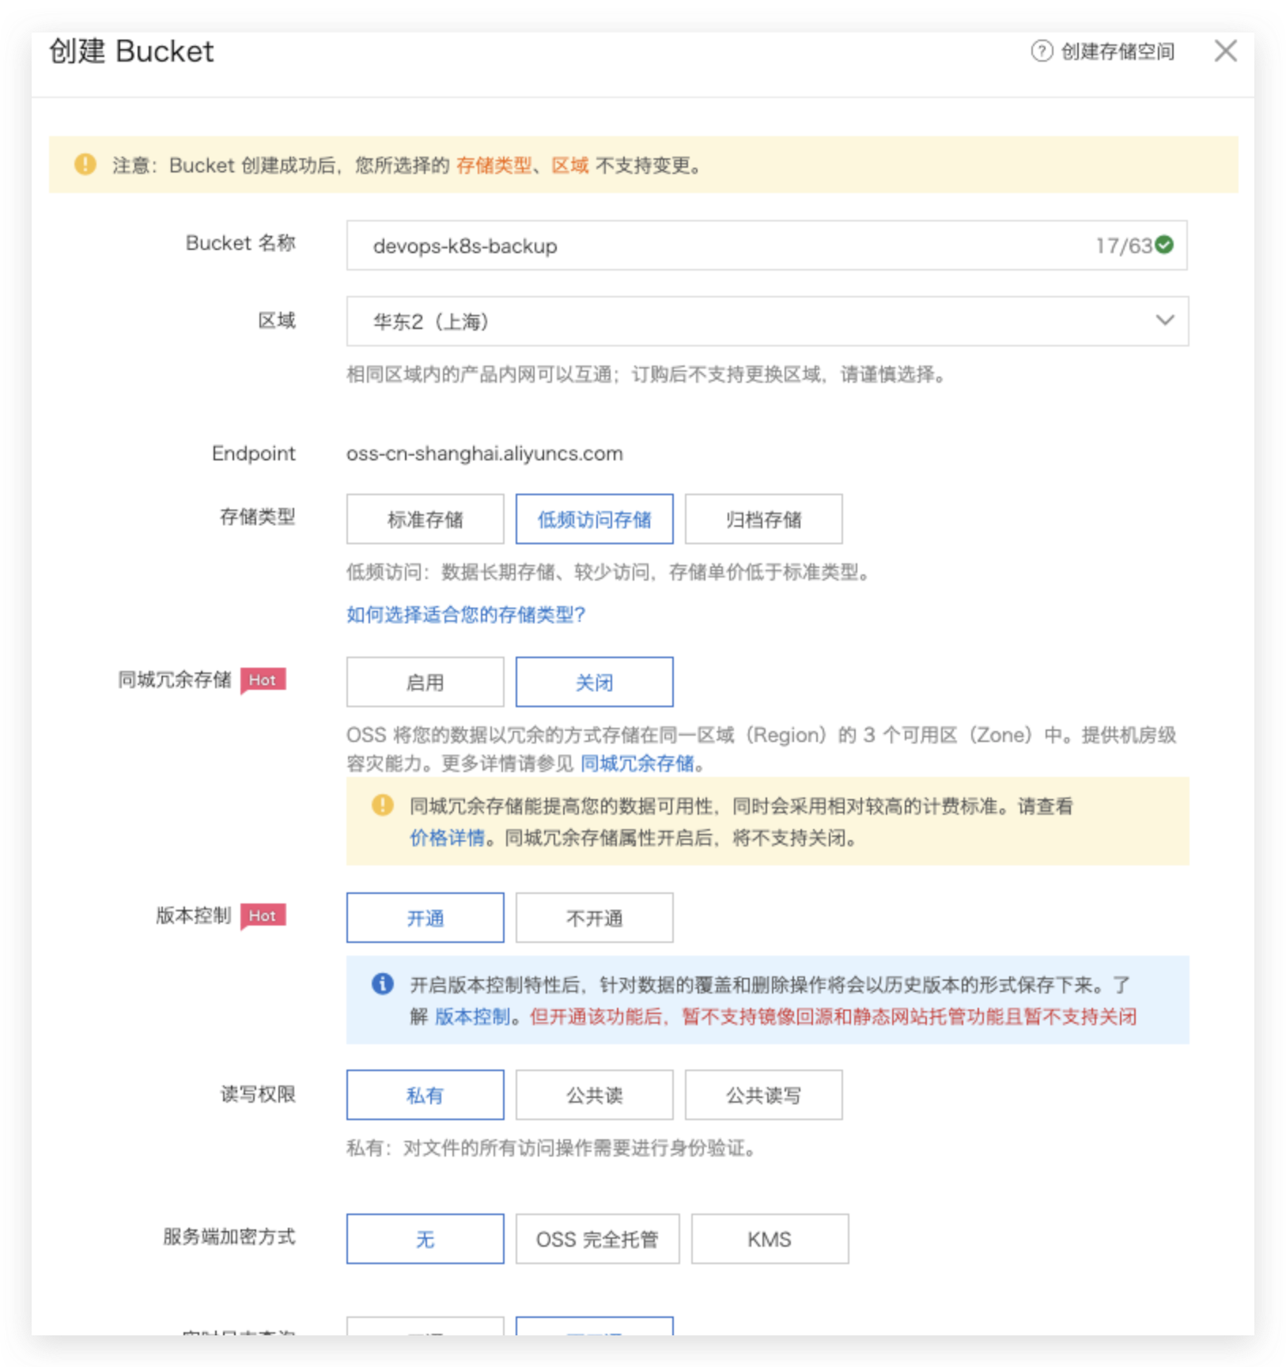Select 归档存储 storage type
This screenshot has height=1367, width=1286.
[763, 519]
